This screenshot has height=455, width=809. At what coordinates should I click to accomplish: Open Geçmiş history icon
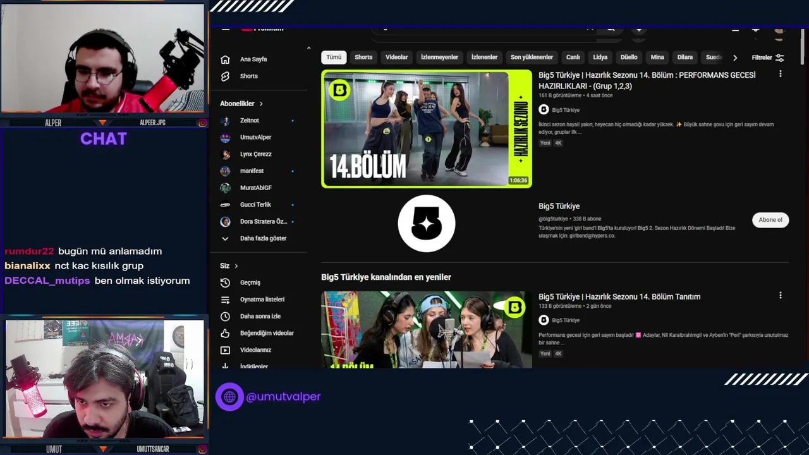pyautogui.click(x=225, y=282)
